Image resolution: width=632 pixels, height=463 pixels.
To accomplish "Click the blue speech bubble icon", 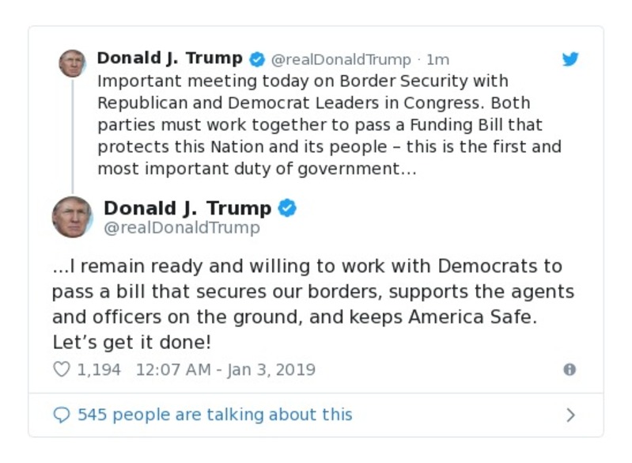I will [x=61, y=415].
